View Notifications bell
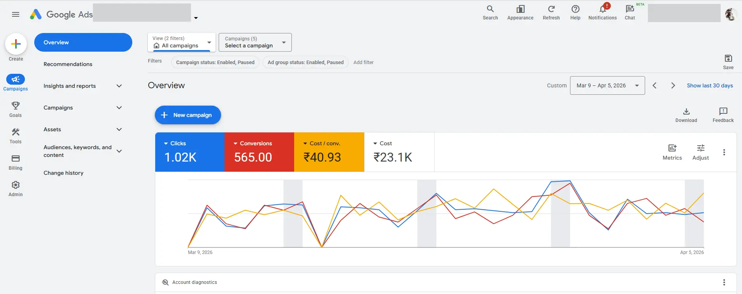This screenshot has height=294, width=742. point(602,12)
